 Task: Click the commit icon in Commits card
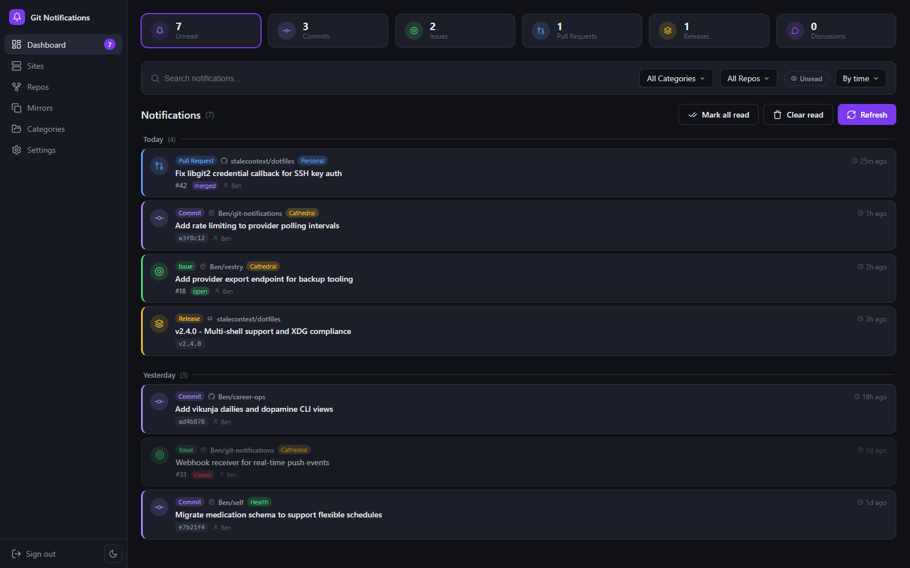tap(287, 31)
